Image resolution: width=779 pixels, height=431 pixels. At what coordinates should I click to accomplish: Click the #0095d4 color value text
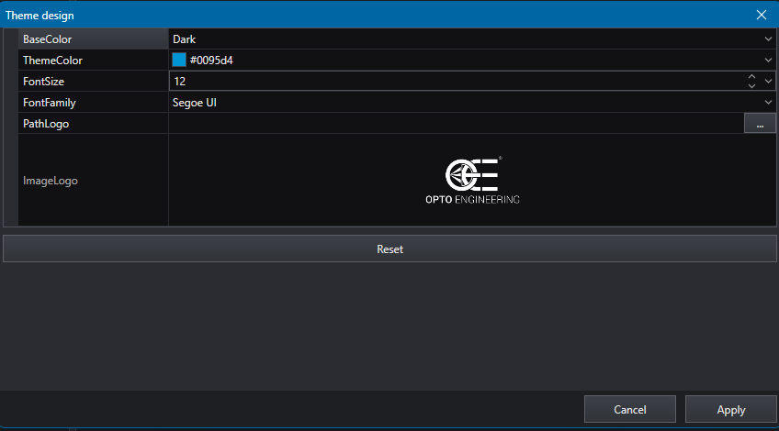click(211, 61)
